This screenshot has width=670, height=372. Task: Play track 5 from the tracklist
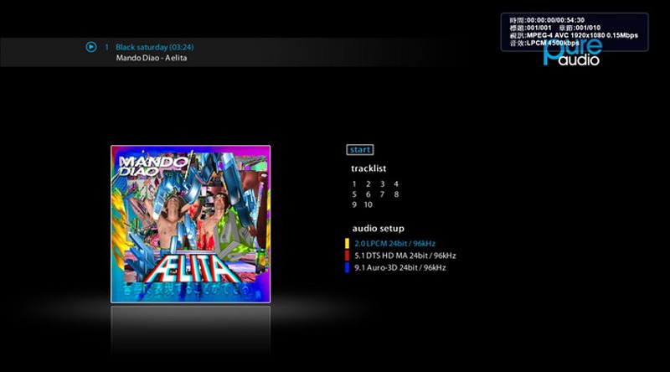(x=355, y=194)
